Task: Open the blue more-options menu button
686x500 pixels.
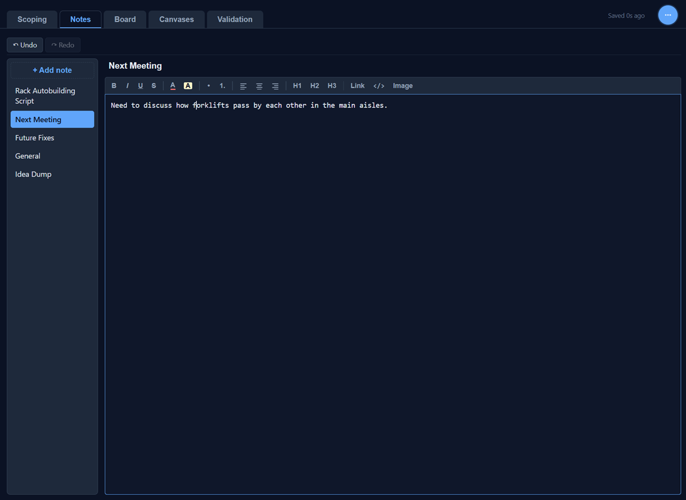Action: pyautogui.click(x=668, y=15)
